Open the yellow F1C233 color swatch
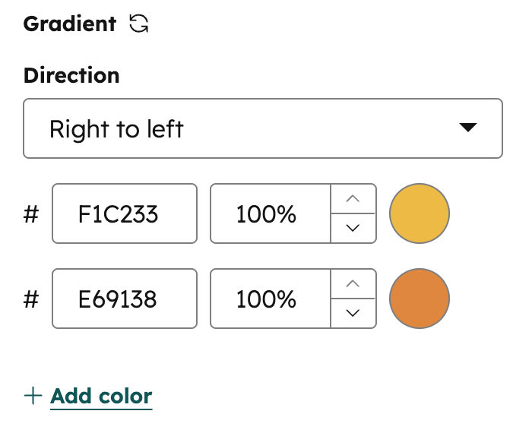Screen dimensions: 532x433 (420, 213)
